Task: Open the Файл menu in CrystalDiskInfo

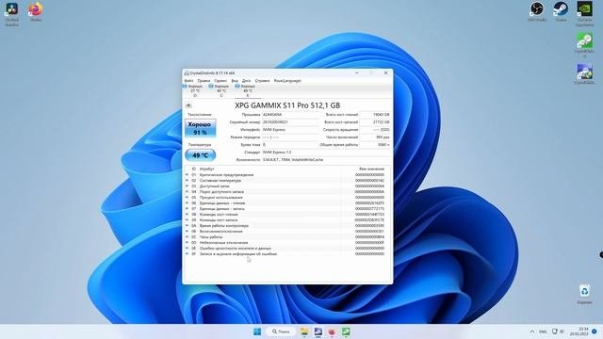Action: coord(188,81)
